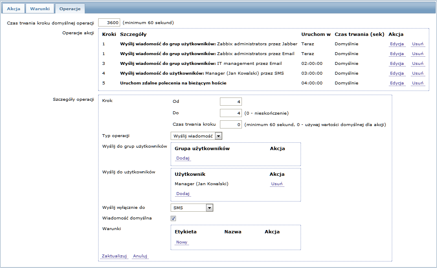Click the '03:00:00' start time cell

pos(312,73)
